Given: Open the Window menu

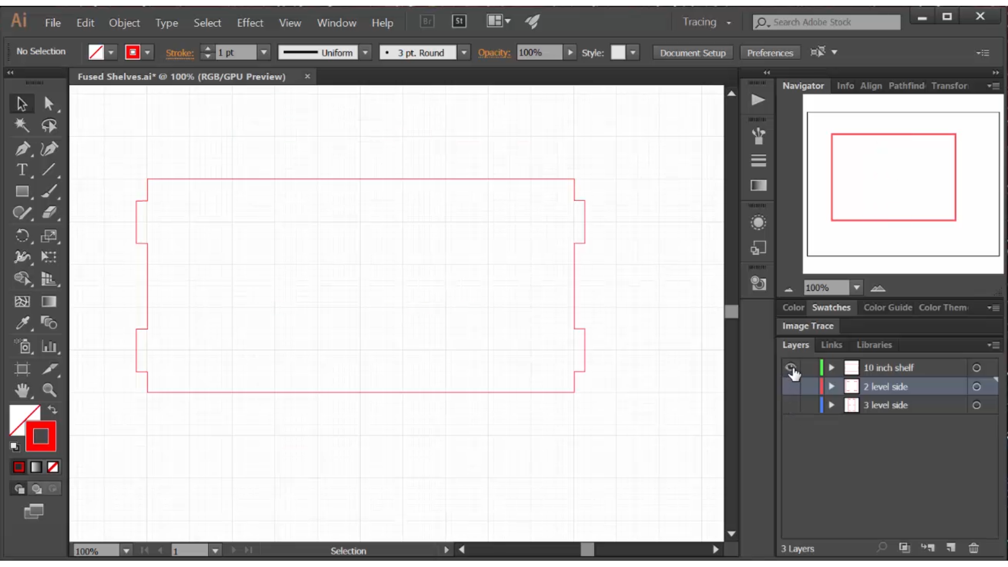Looking at the screenshot, I should [x=336, y=22].
